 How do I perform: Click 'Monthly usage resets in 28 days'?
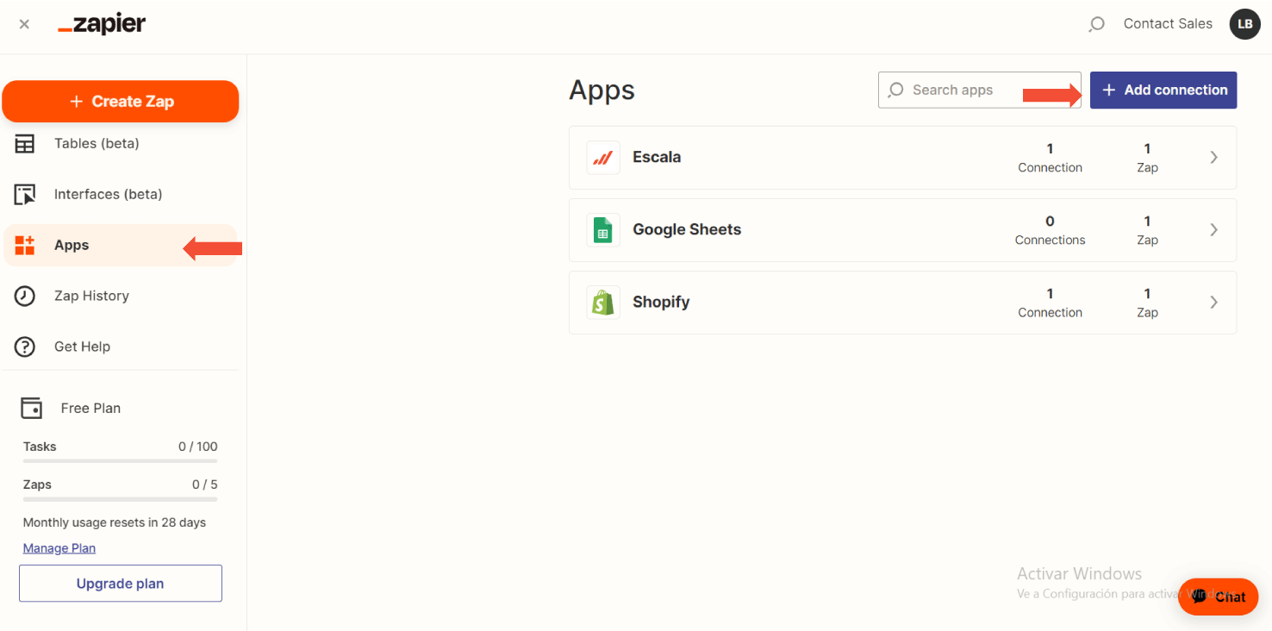115,522
